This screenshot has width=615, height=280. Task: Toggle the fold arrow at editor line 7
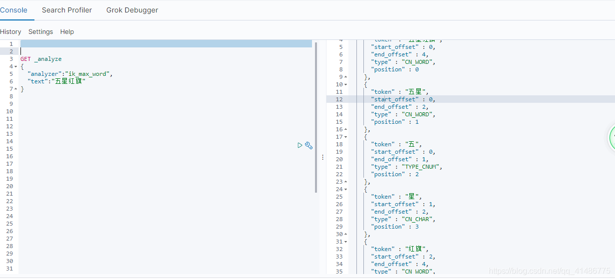click(15, 89)
